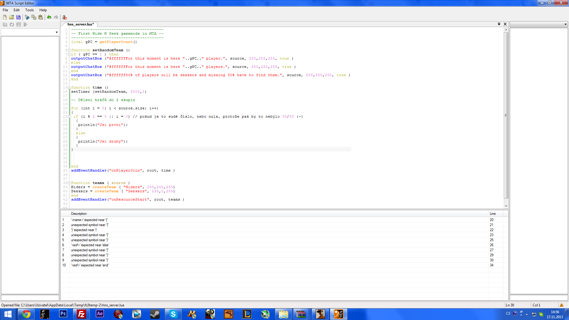
Task: Click the green Undo arrow
Action: click(x=49, y=17)
